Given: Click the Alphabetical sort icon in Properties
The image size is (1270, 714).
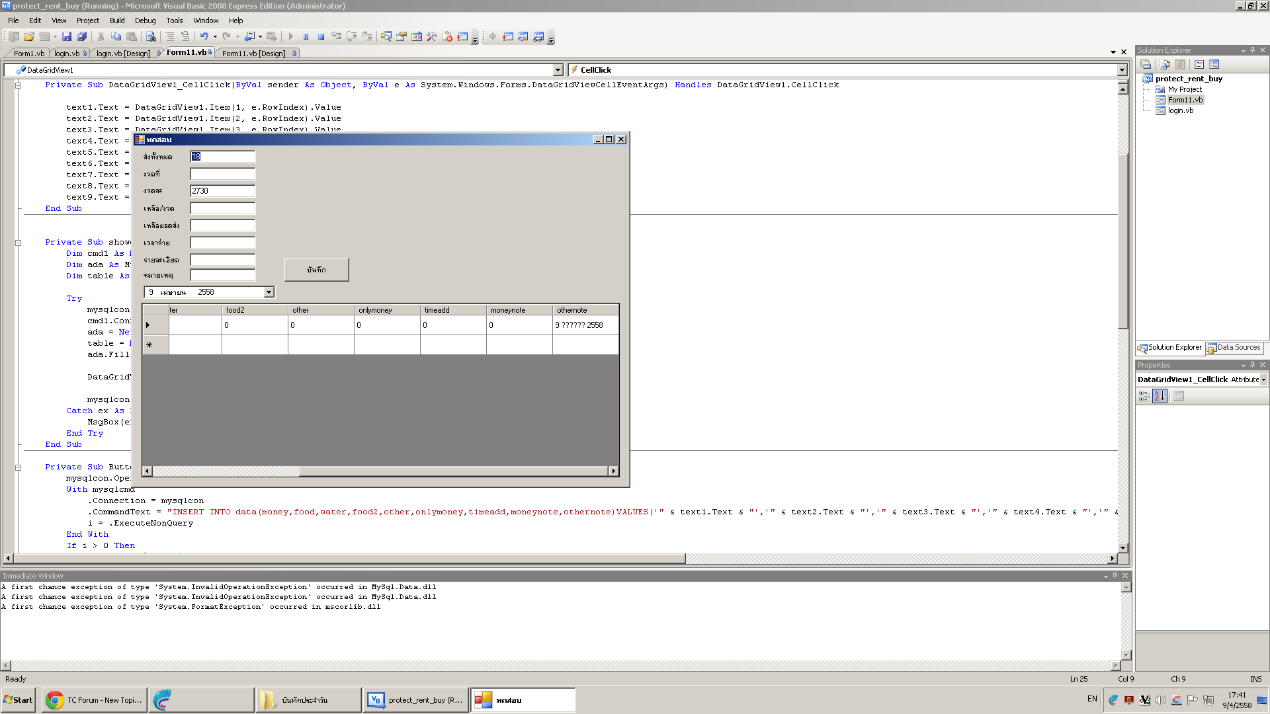Looking at the screenshot, I should 1159,396.
